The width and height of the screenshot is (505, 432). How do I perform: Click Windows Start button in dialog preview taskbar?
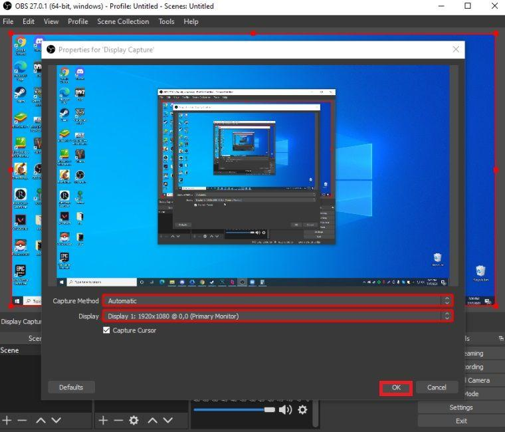(x=62, y=282)
